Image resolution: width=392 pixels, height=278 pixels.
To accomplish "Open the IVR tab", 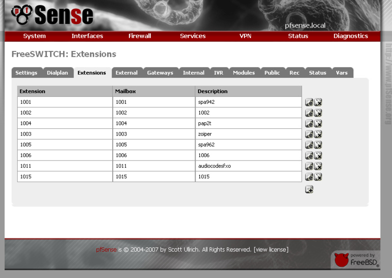I will pyautogui.click(x=219, y=73).
